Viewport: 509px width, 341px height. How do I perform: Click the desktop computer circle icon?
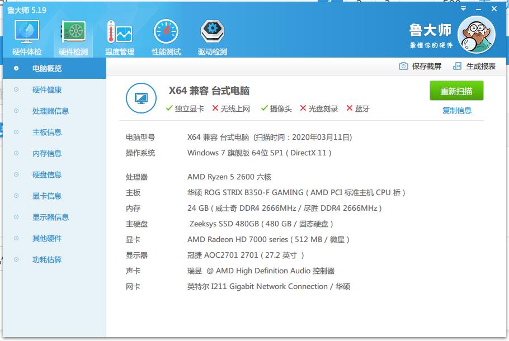[x=141, y=98]
